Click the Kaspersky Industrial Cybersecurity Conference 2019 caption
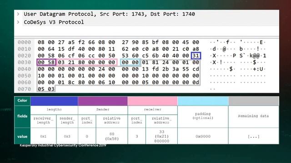Viewport: 291px width, 163px height. point(63,145)
